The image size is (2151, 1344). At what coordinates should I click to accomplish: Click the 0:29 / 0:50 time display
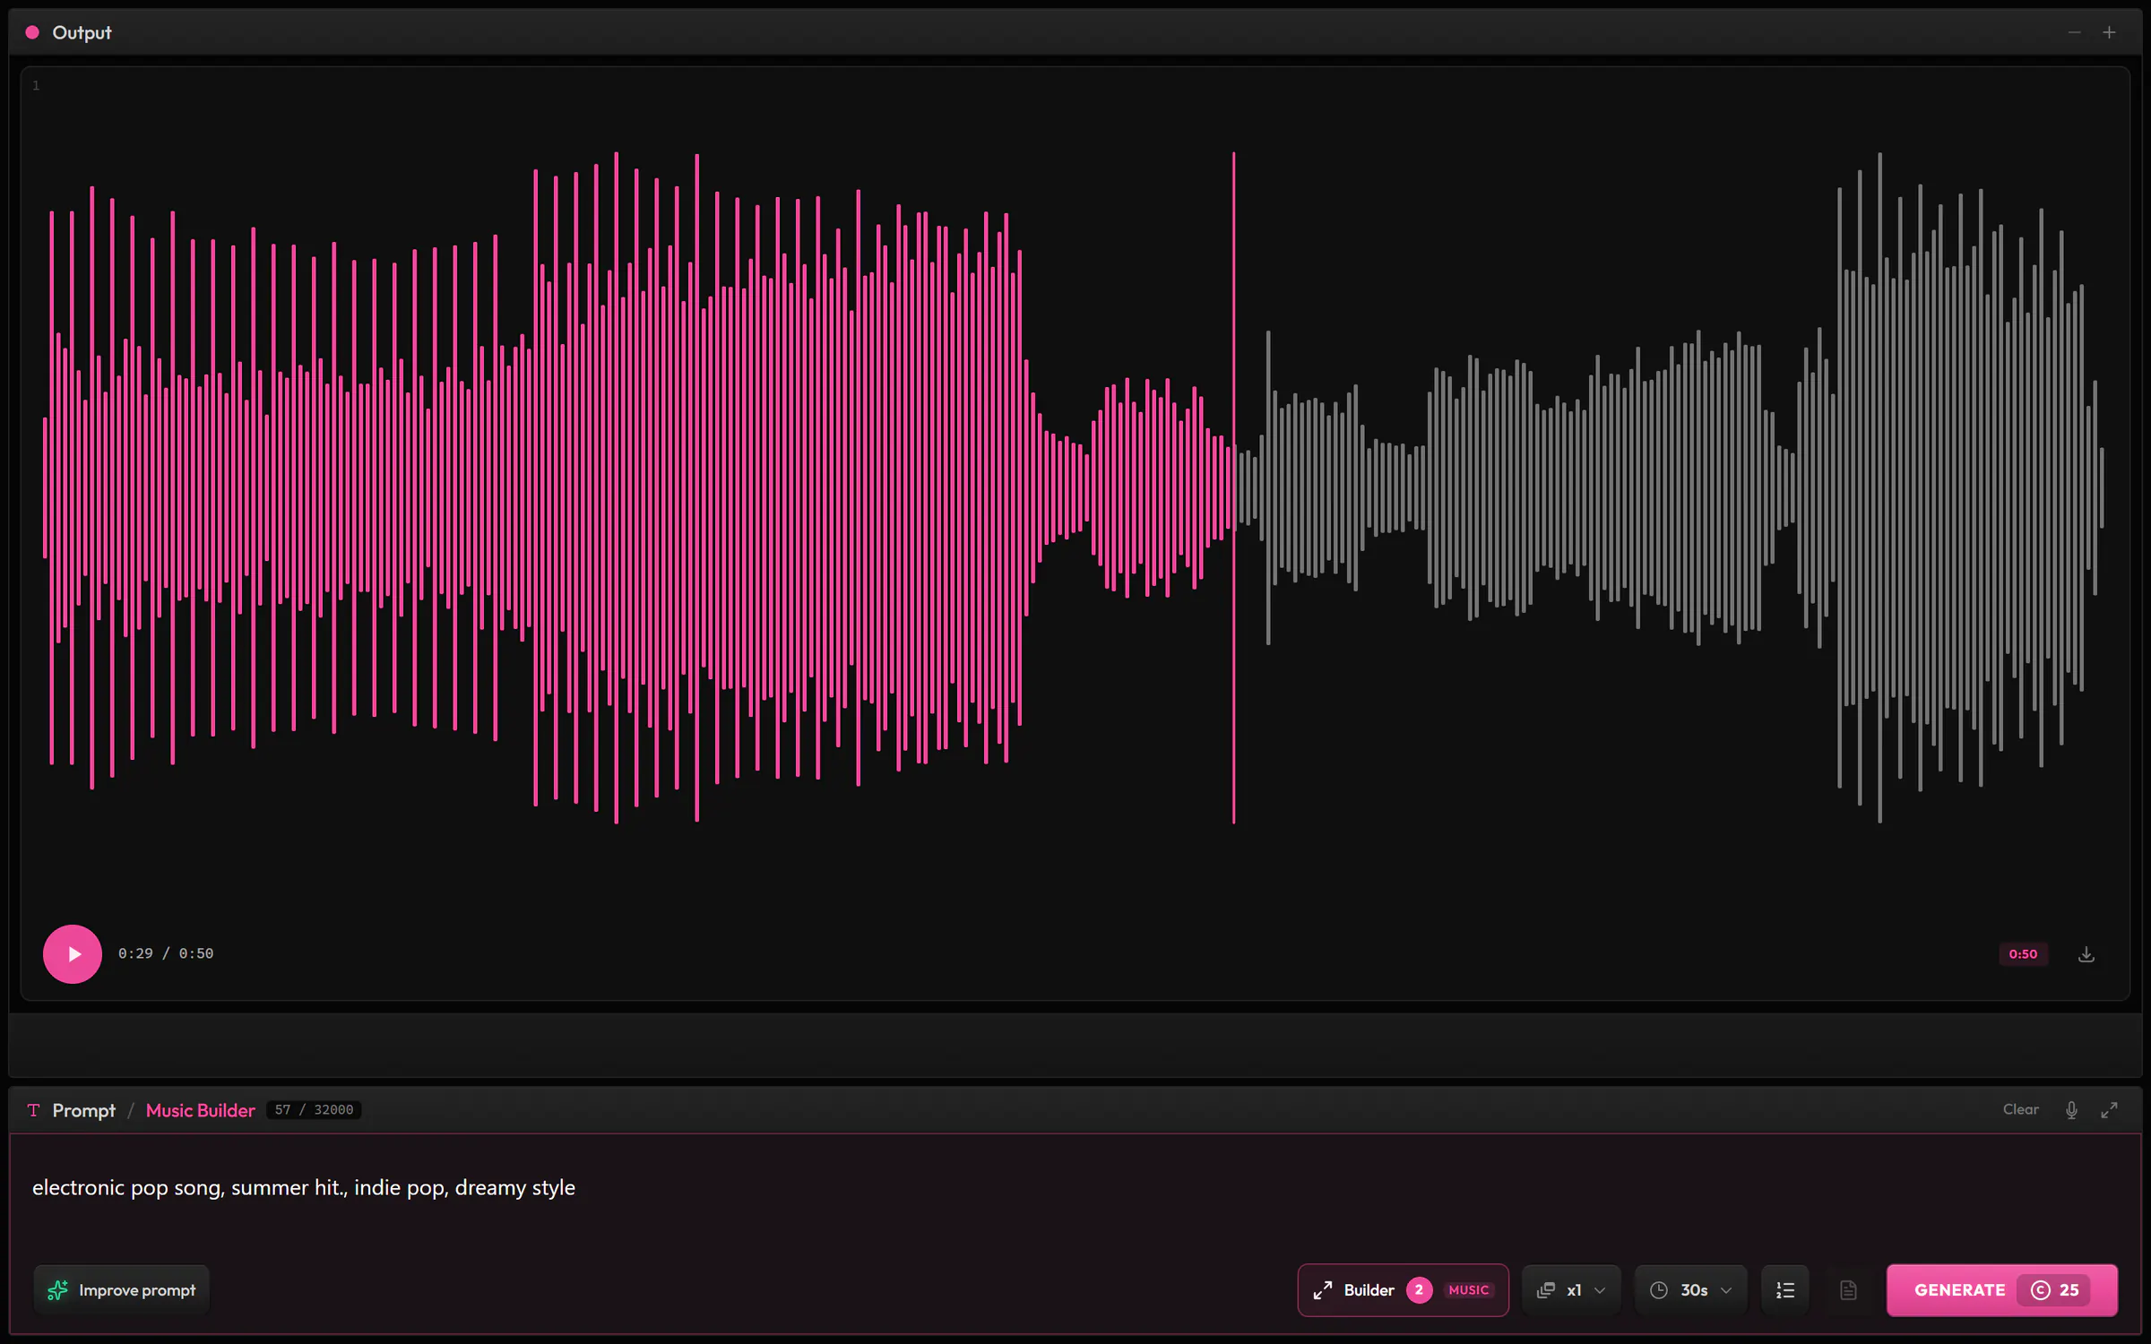(x=166, y=953)
